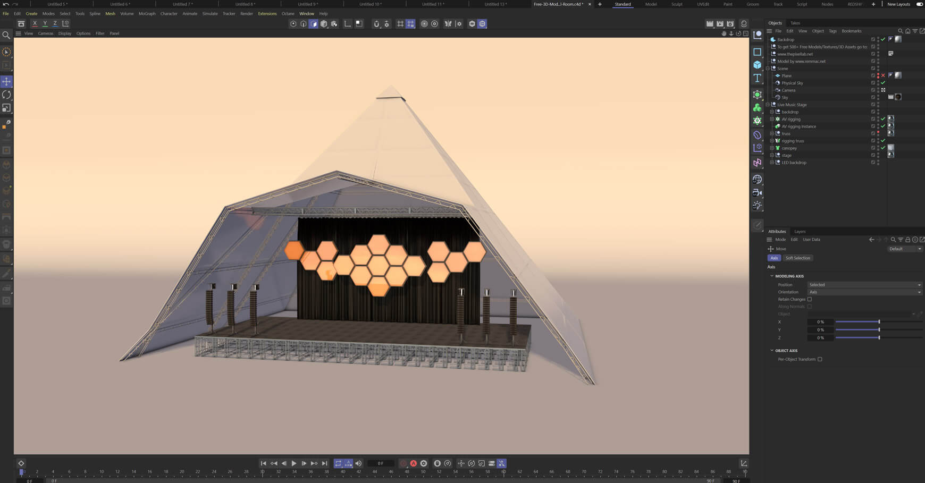Collapse the OBJECT AXIS section
This screenshot has height=483, width=925.
coord(772,351)
